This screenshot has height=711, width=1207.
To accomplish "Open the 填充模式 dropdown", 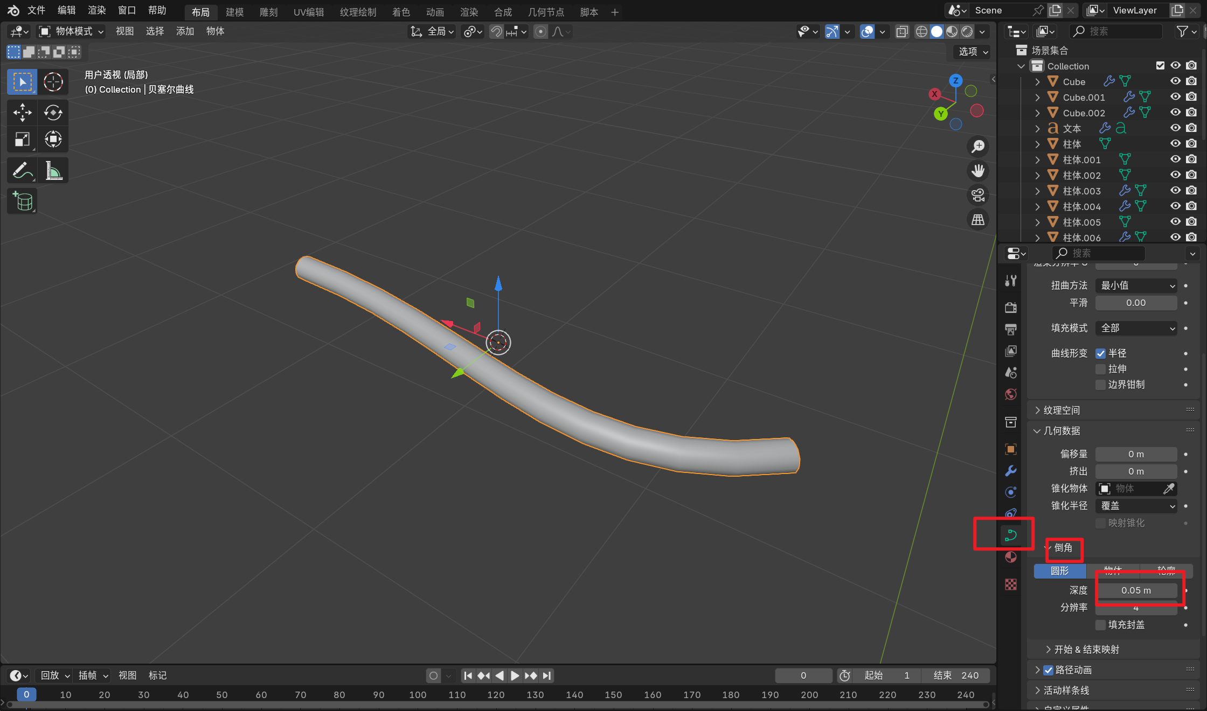I will pos(1137,328).
